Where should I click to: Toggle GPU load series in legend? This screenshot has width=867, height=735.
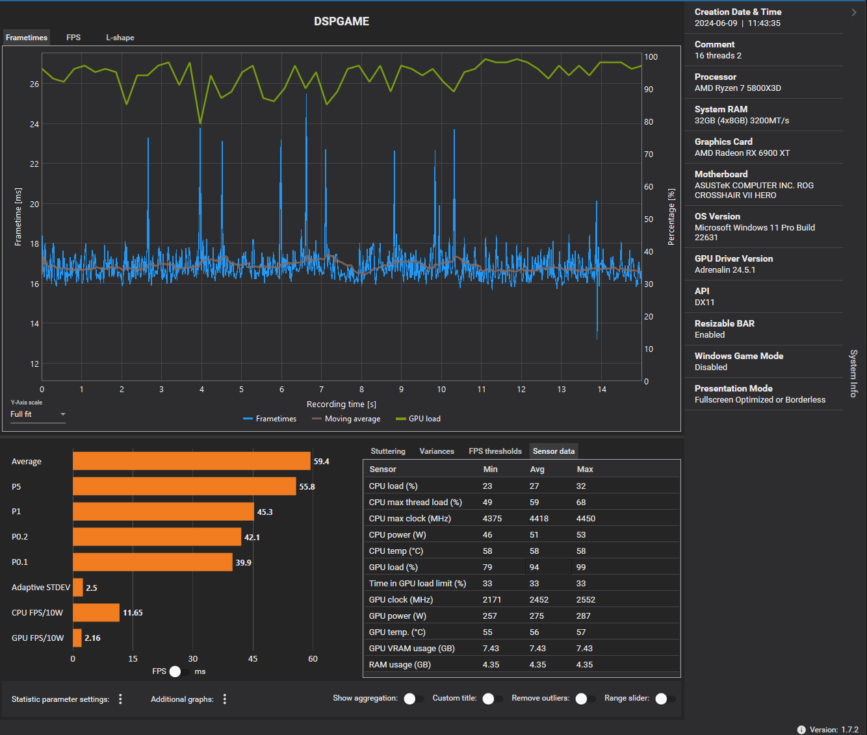[418, 419]
